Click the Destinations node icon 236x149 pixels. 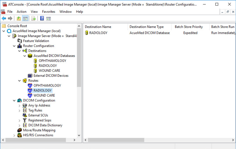pos(25,51)
